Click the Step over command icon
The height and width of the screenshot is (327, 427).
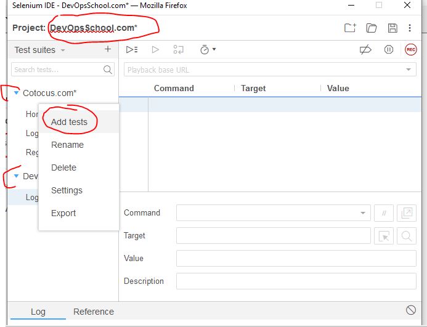(x=179, y=50)
